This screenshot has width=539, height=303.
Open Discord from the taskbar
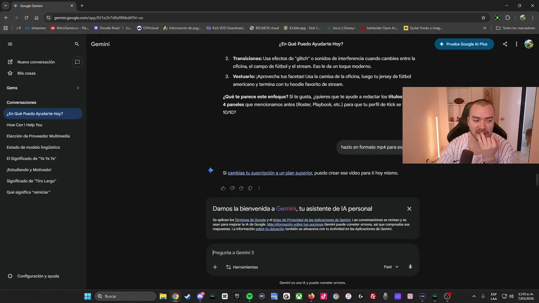(x=200, y=296)
